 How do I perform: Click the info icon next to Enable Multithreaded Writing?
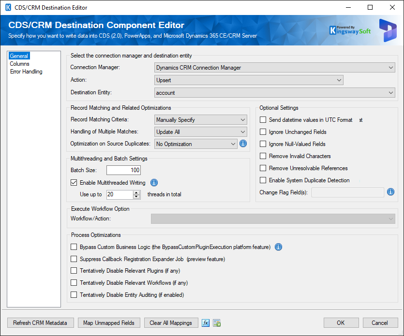point(154,183)
